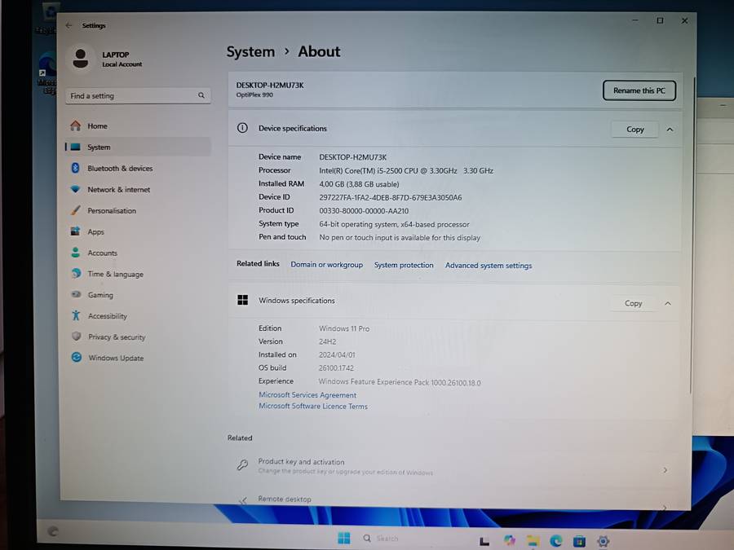Click the Find a setting search box
Image resolution: width=734 pixels, height=550 pixels.
[136, 96]
